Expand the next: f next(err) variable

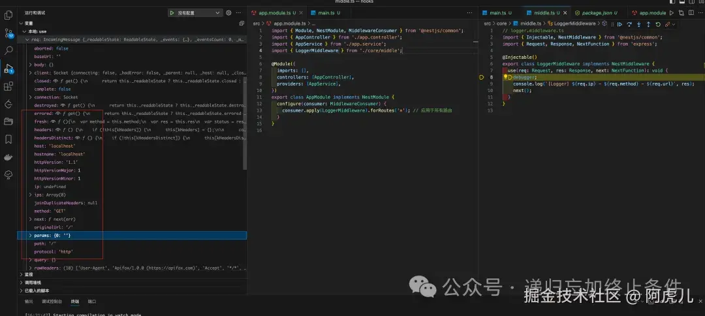point(31,219)
